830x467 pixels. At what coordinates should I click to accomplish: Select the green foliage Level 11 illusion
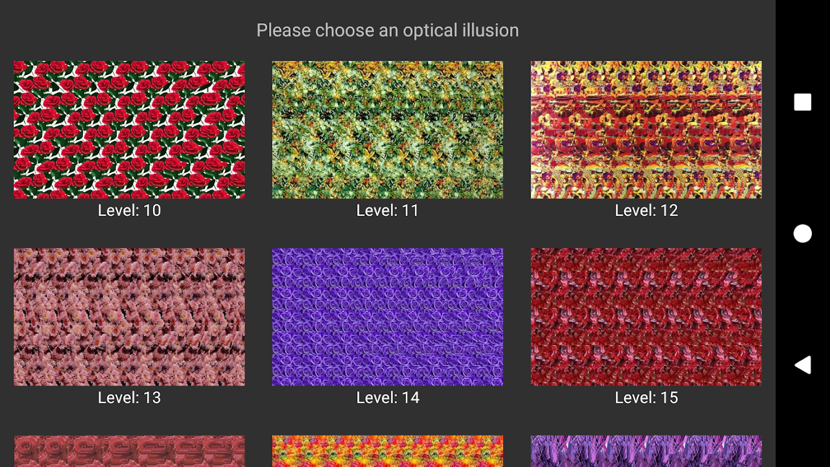coord(388,130)
